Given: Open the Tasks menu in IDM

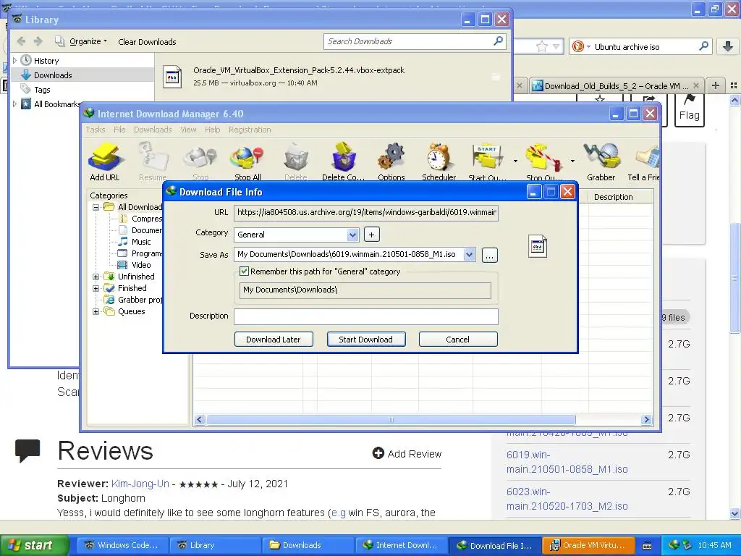Looking at the screenshot, I should click(x=96, y=130).
